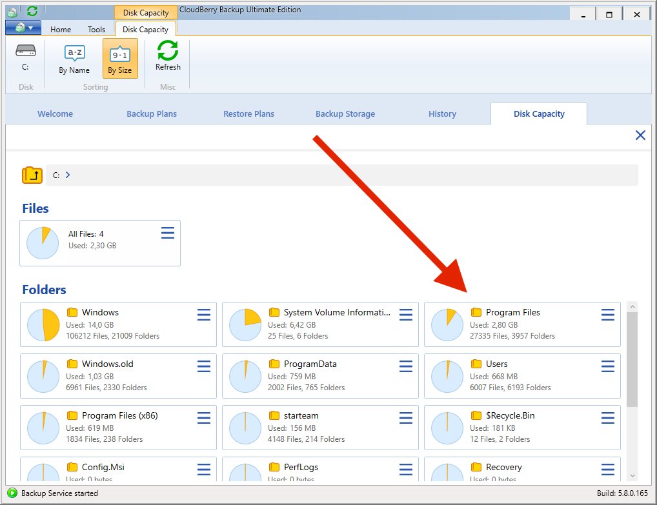The height and width of the screenshot is (505, 657).
Task: Sort folders By Name
Action: pyautogui.click(x=74, y=58)
